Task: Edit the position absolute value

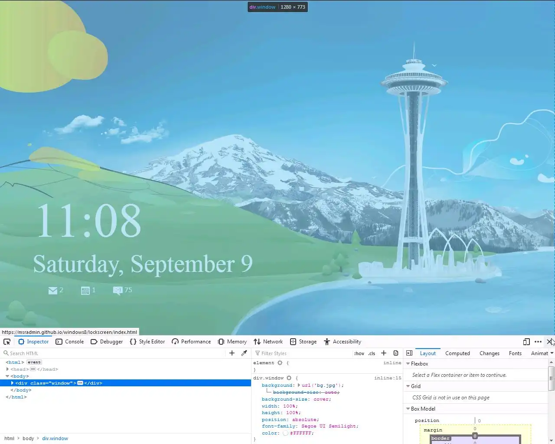Action: coord(304,420)
